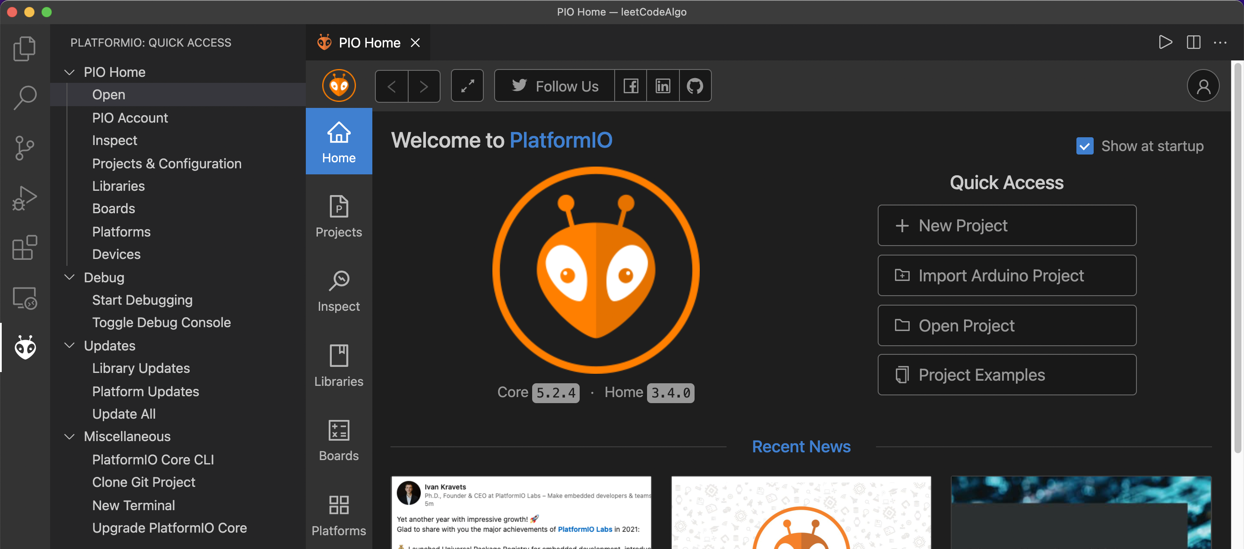Open the Extensions view icon
Screen dimensions: 1244x549
(x=25, y=247)
